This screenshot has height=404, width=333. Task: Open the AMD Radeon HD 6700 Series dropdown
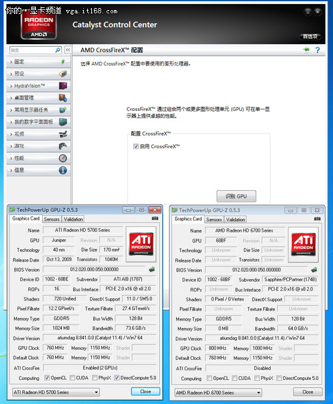pos(218,393)
